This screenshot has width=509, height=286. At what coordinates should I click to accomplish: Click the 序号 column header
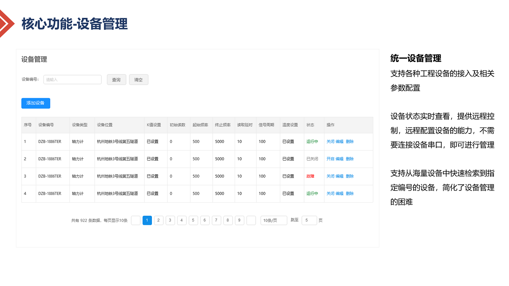pyautogui.click(x=28, y=125)
